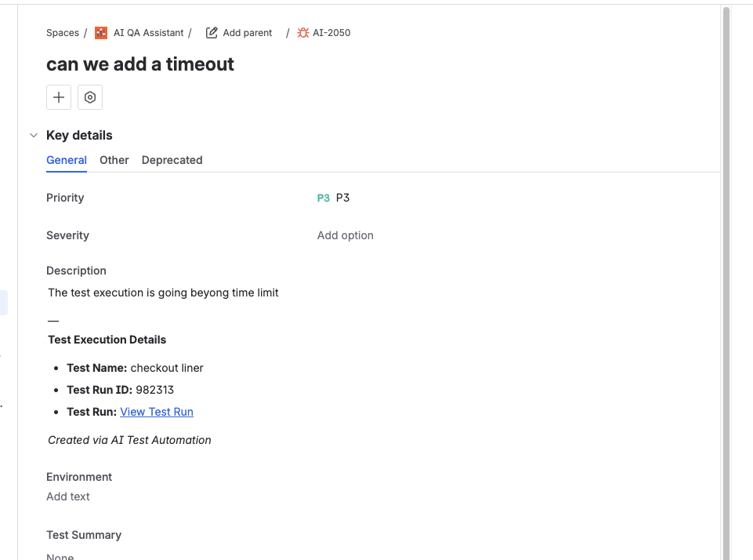This screenshot has width=753, height=560.
Task: Select the General tab
Action: pyautogui.click(x=66, y=160)
